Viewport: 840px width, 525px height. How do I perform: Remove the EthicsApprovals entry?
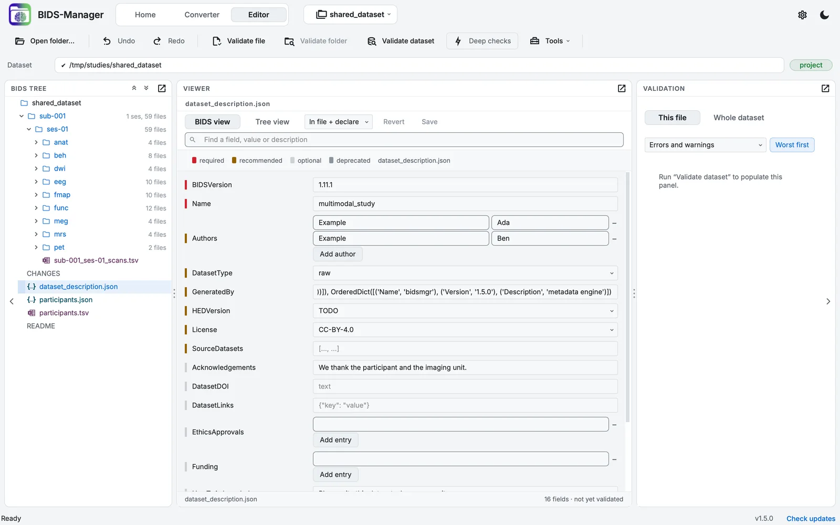(614, 425)
